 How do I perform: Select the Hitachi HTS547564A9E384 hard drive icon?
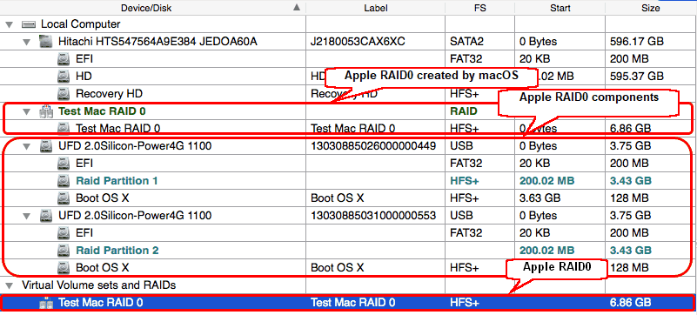46,41
